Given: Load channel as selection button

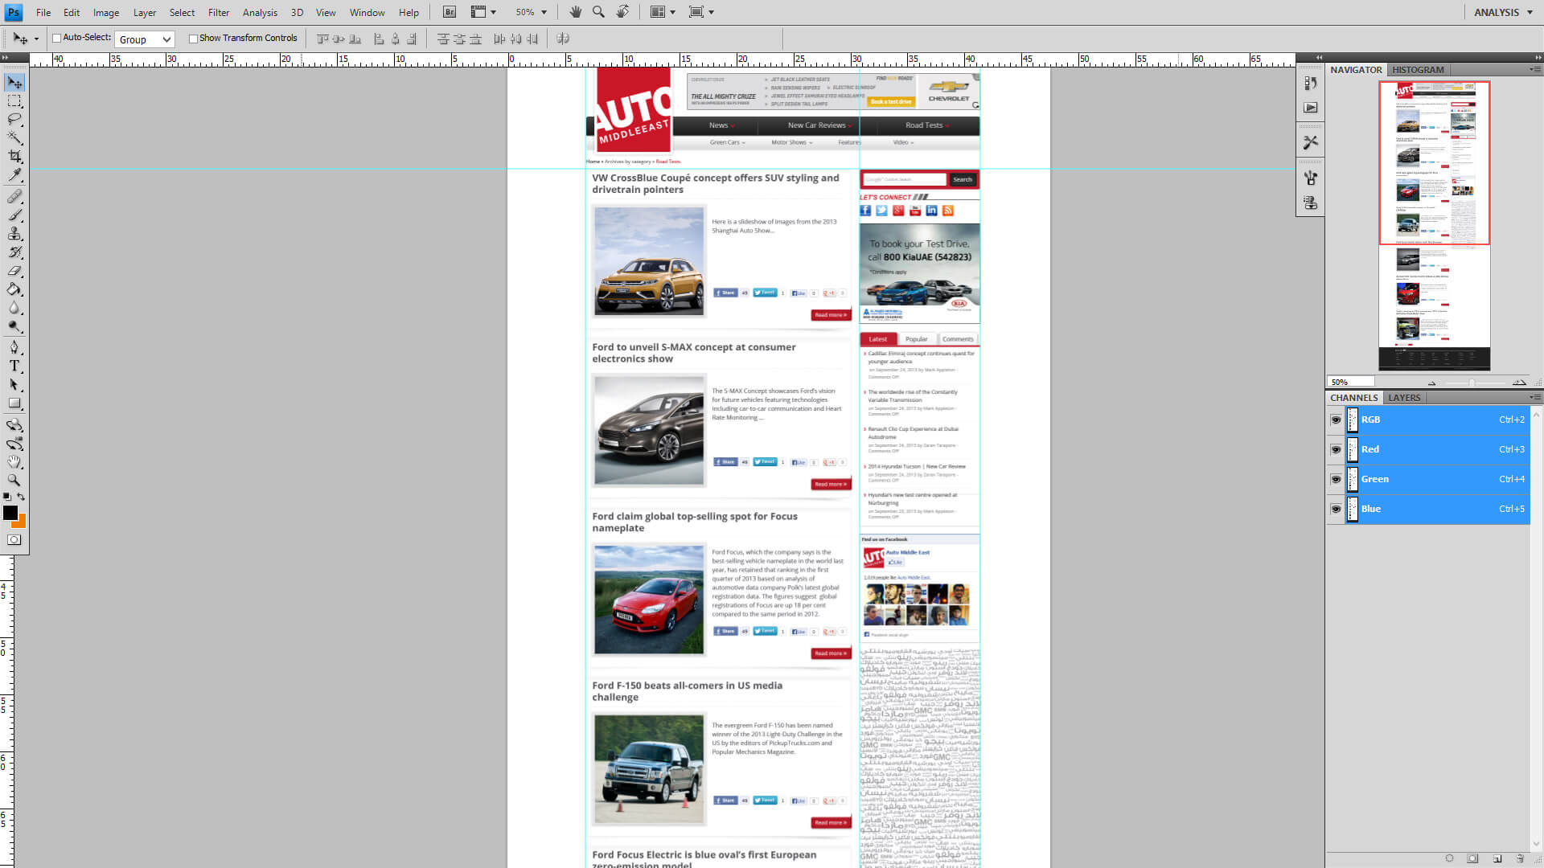Looking at the screenshot, I should pos(1449,858).
